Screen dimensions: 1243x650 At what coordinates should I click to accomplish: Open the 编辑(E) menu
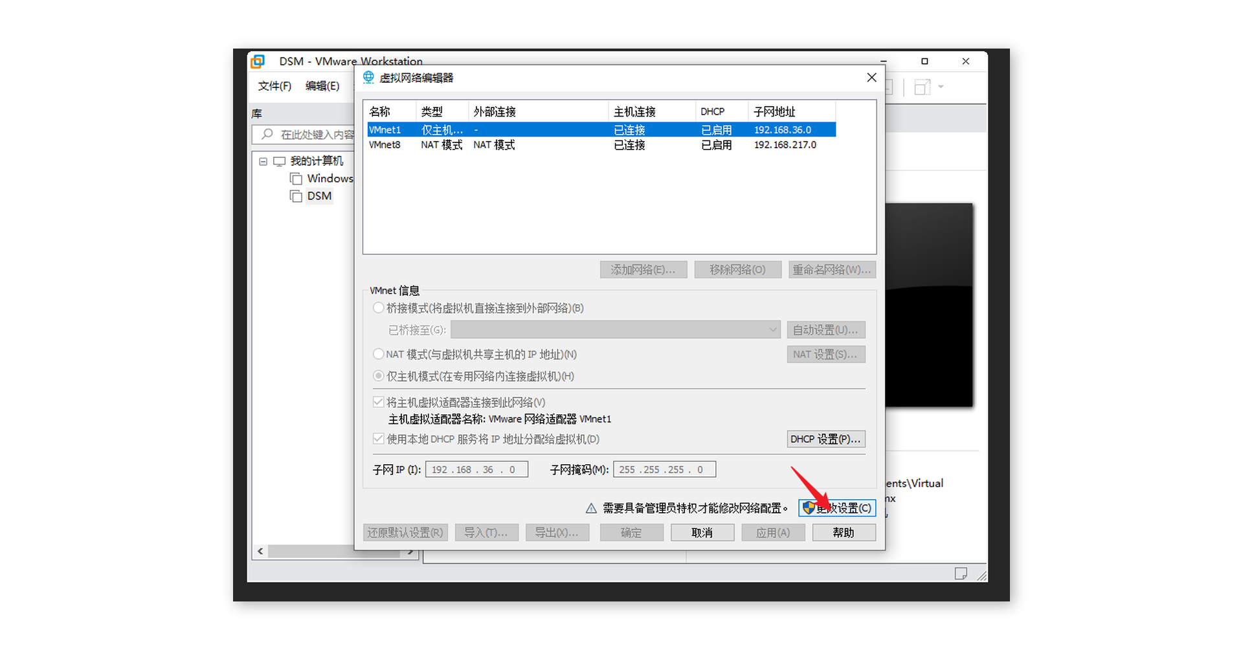(x=322, y=86)
